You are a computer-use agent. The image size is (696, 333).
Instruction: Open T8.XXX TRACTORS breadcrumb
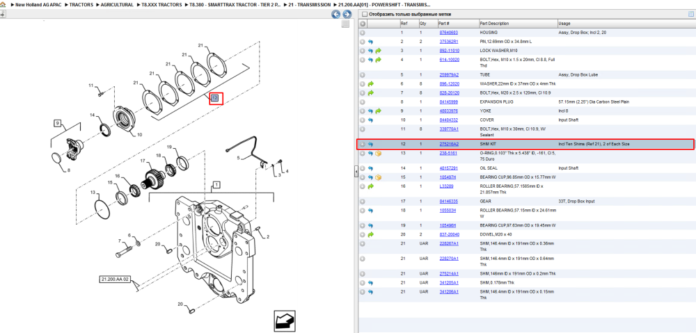point(161,4)
